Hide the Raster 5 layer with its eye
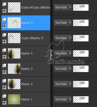The width and height of the screenshot is (97, 107). (4, 26)
